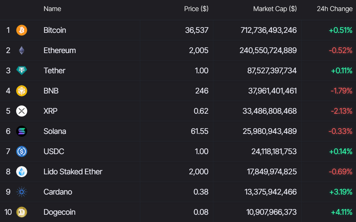Sort by the Name column header
The image size is (356, 222).
(x=52, y=9)
